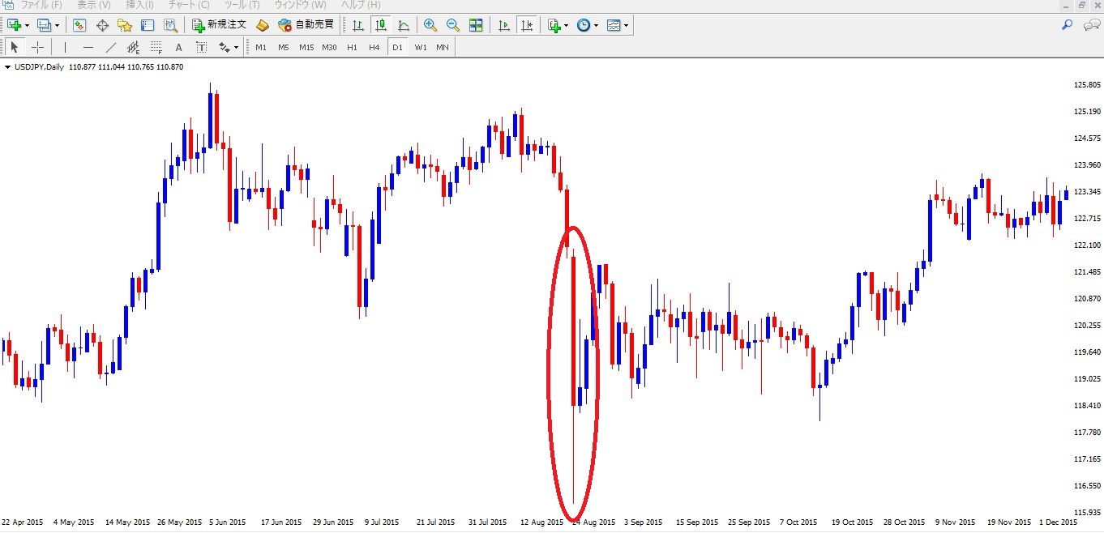Open the 挿入 (I) menu

[139, 5]
